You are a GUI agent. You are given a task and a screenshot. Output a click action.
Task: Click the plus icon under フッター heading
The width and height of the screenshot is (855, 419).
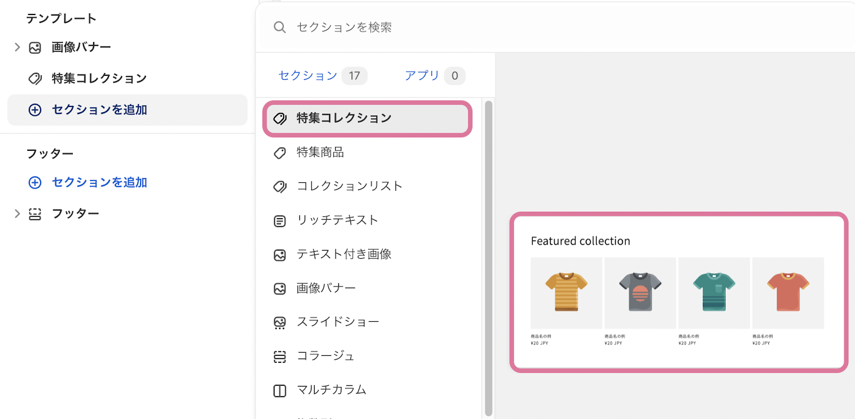[x=35, y=183]
